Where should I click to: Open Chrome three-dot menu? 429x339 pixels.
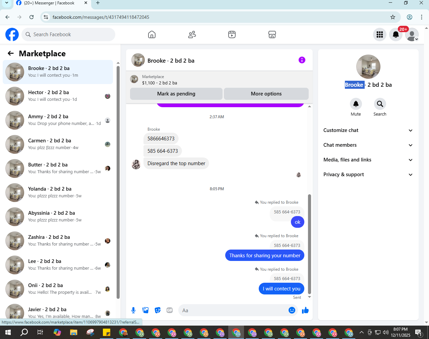pos(422,17)
